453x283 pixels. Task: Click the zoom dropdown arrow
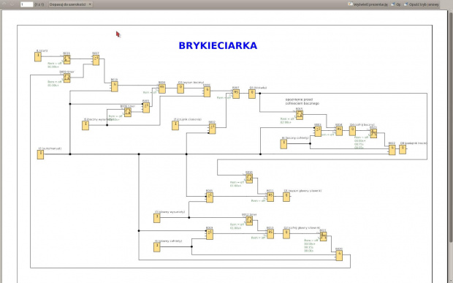point(90,4)
